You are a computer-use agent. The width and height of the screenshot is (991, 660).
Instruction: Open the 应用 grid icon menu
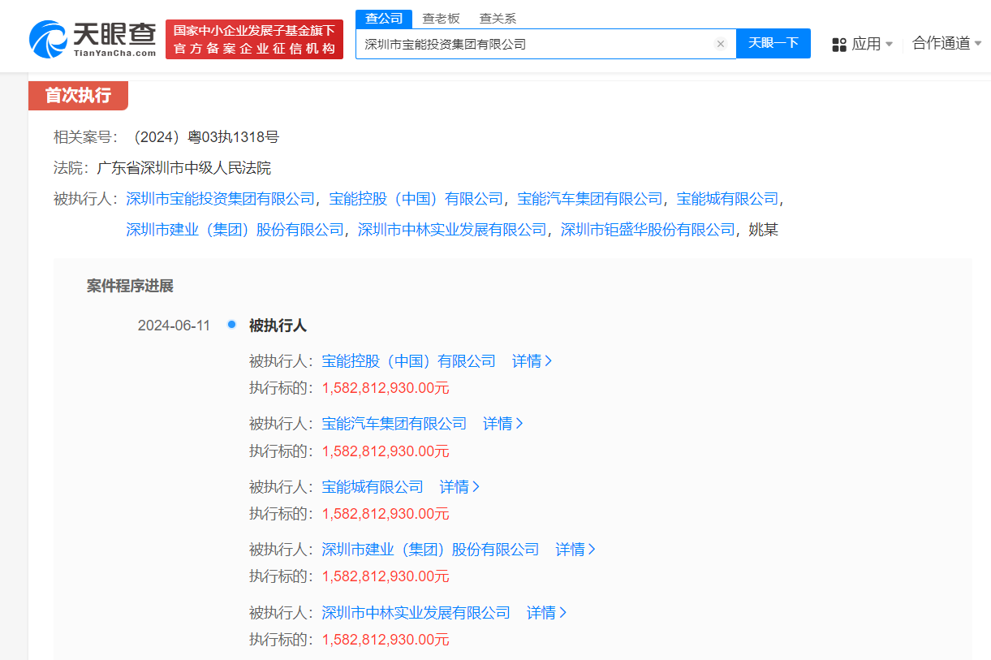[x=839, y=45]
